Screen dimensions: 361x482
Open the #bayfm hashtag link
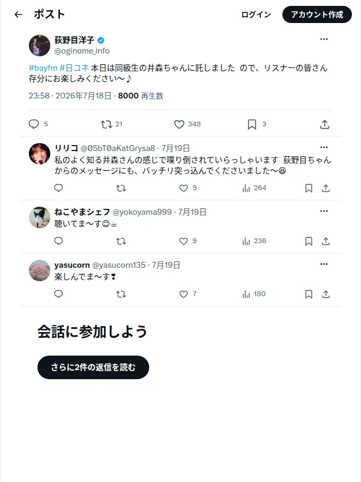(x=43, y=68)
